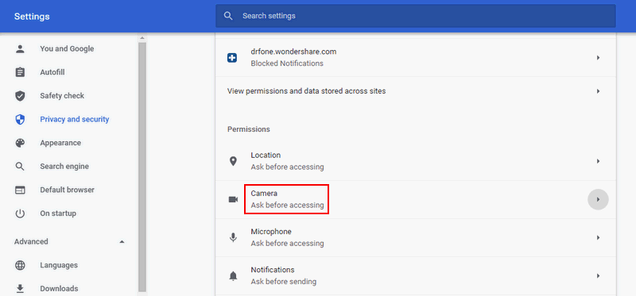636x296 pixels.
Task: Click the Blocked Notifications text
Action: (x=287, y=63)
